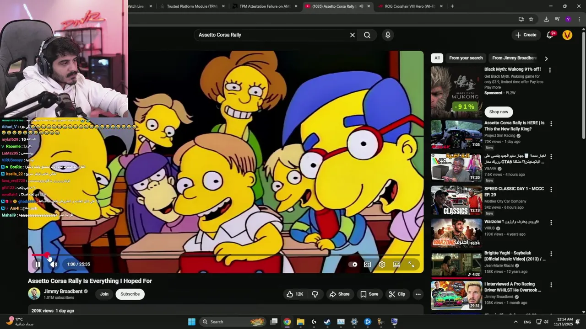This screenshot has width=586, height=329.
Task: Mute the tab using the tab's speaker icon
Action: (x=361, y=6)
